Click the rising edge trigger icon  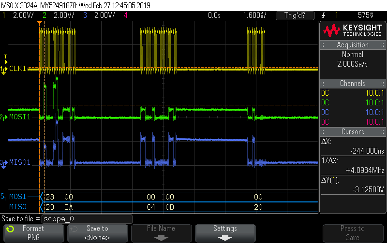click(324, 15)
